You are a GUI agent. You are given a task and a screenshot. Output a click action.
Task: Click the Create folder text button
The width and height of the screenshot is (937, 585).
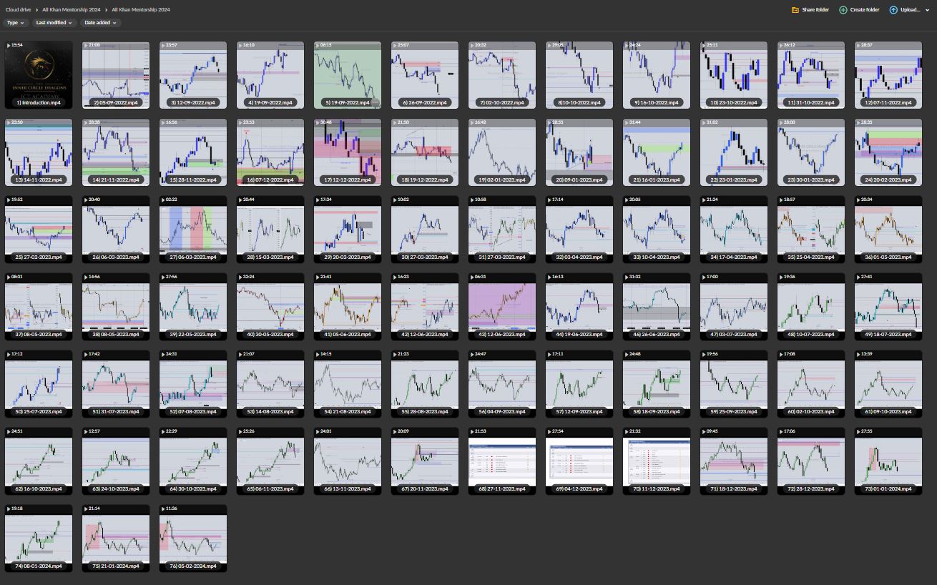[865, 10]
